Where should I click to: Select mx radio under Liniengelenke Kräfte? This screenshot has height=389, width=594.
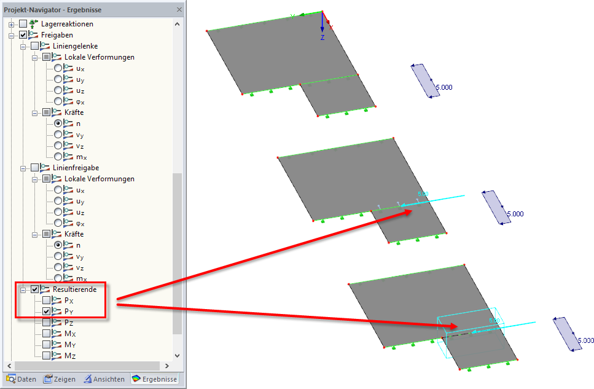58,157
